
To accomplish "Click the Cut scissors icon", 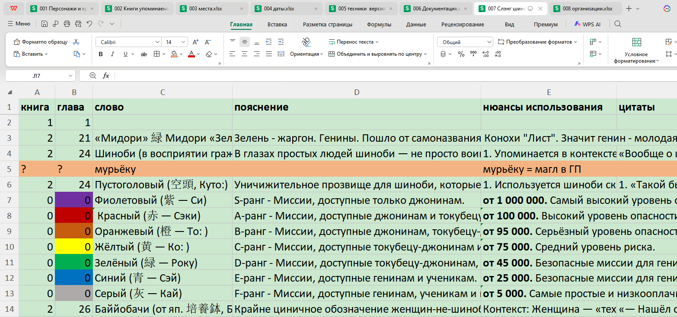I will tap(76, 42).
